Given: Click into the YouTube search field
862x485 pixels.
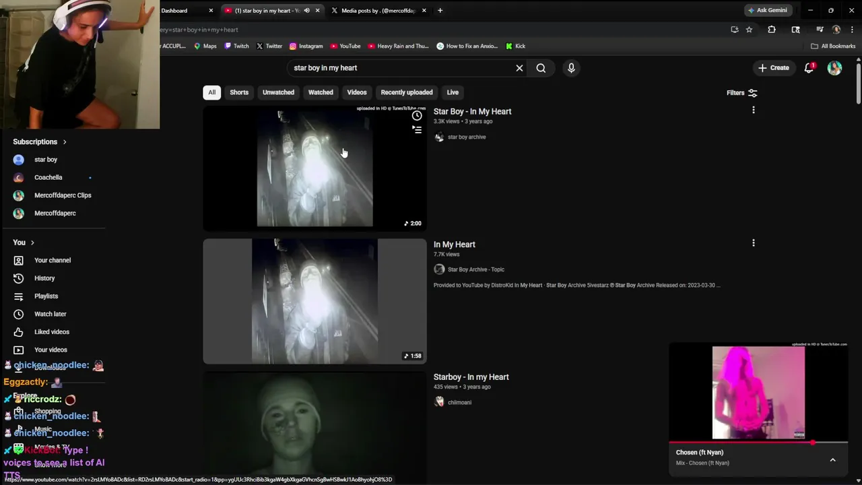Looking at the screenshot, I should (x=400, y=68).
